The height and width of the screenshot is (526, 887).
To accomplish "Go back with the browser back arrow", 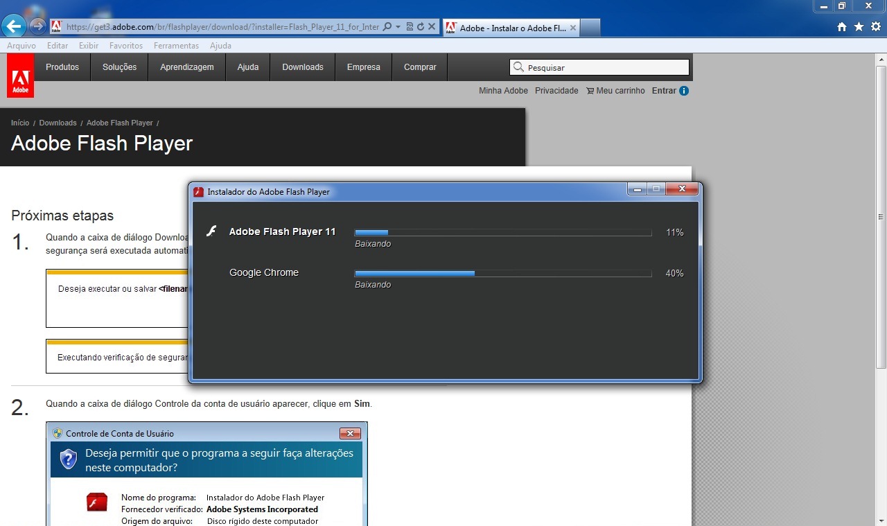I will [14, 26].
